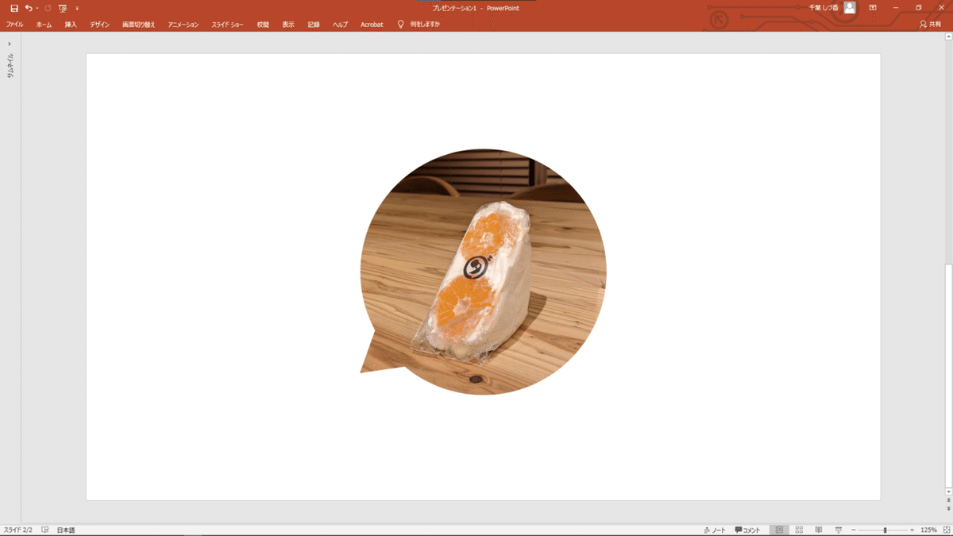This screenshot has width=953, height=536.
Task: Click the zoom out minus button
Action: click(x=854, y=530)
